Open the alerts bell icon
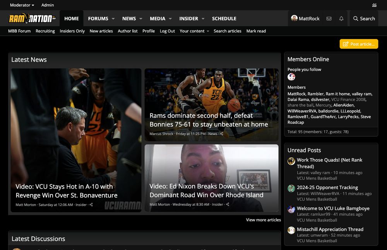The image size is (387, 250). [x=341, y=19]
